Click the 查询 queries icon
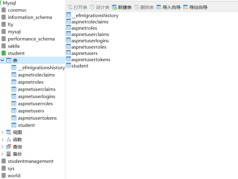Image resolution: width=238 pixels, height=179 pixels. coord(9,147)
